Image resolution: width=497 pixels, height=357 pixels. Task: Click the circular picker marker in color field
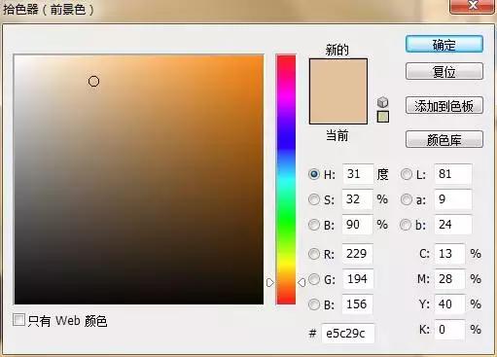click(x=93, y=81)
